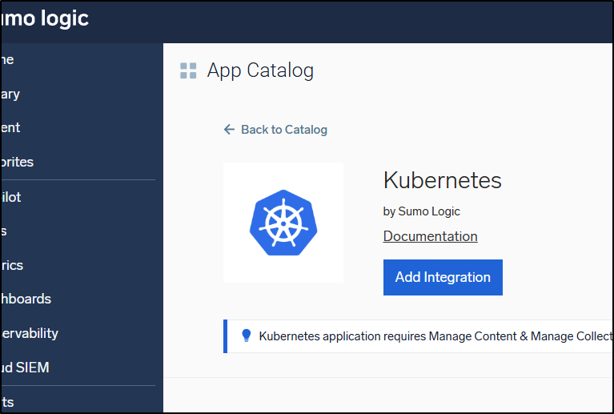
Task: Open Copilot from the sidebar
Action: (x=11, y=196)
